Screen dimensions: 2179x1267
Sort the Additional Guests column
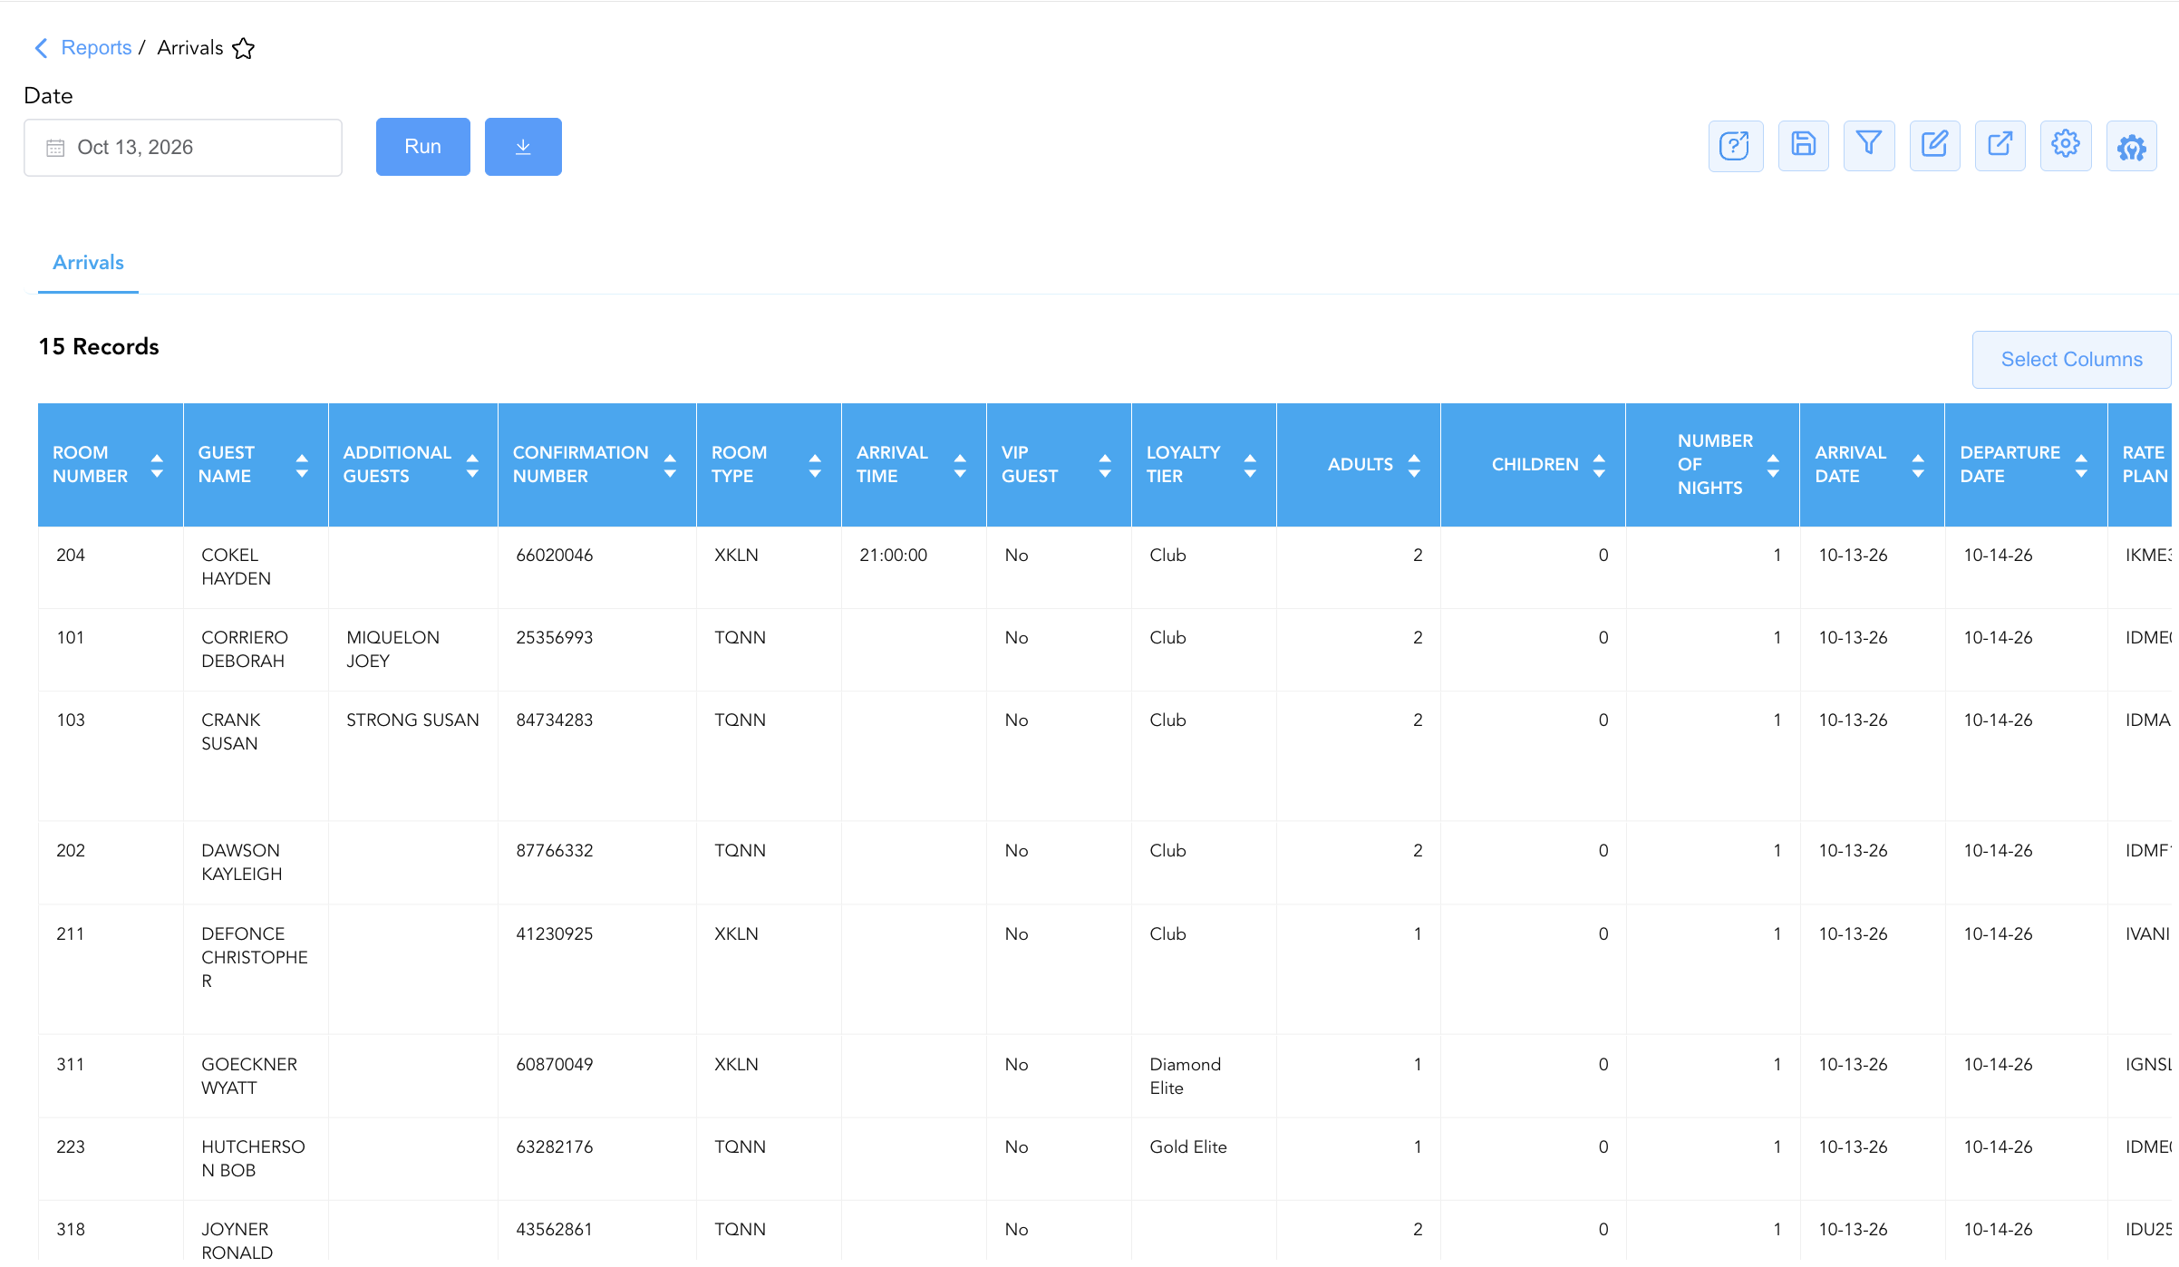tap(472, 465)
